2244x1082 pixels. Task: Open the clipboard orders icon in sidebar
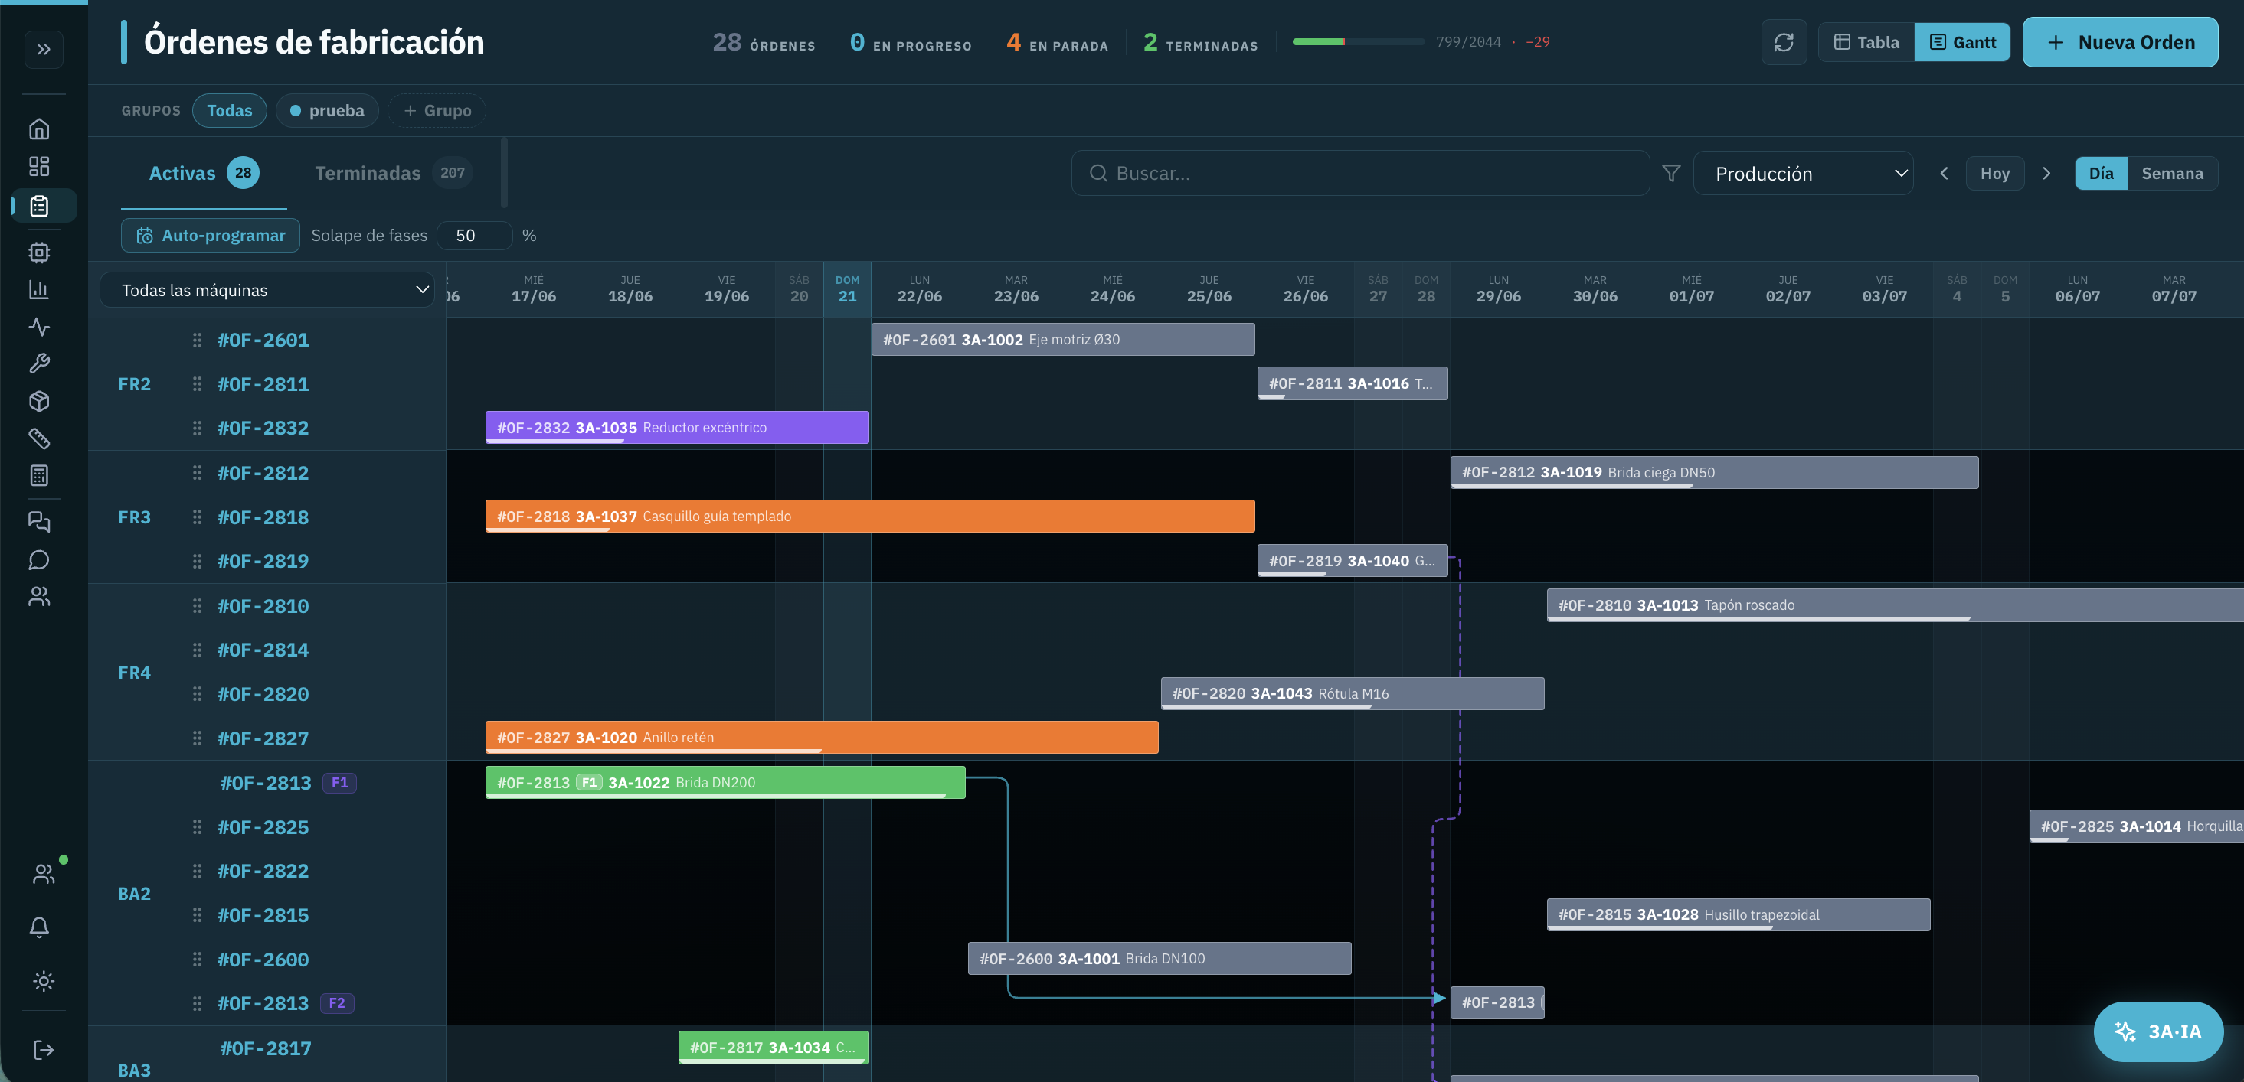point(39,207)
